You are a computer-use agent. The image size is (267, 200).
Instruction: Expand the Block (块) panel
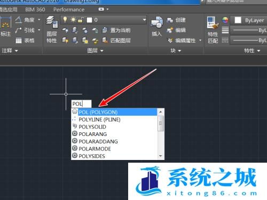(x=176, y=51)
